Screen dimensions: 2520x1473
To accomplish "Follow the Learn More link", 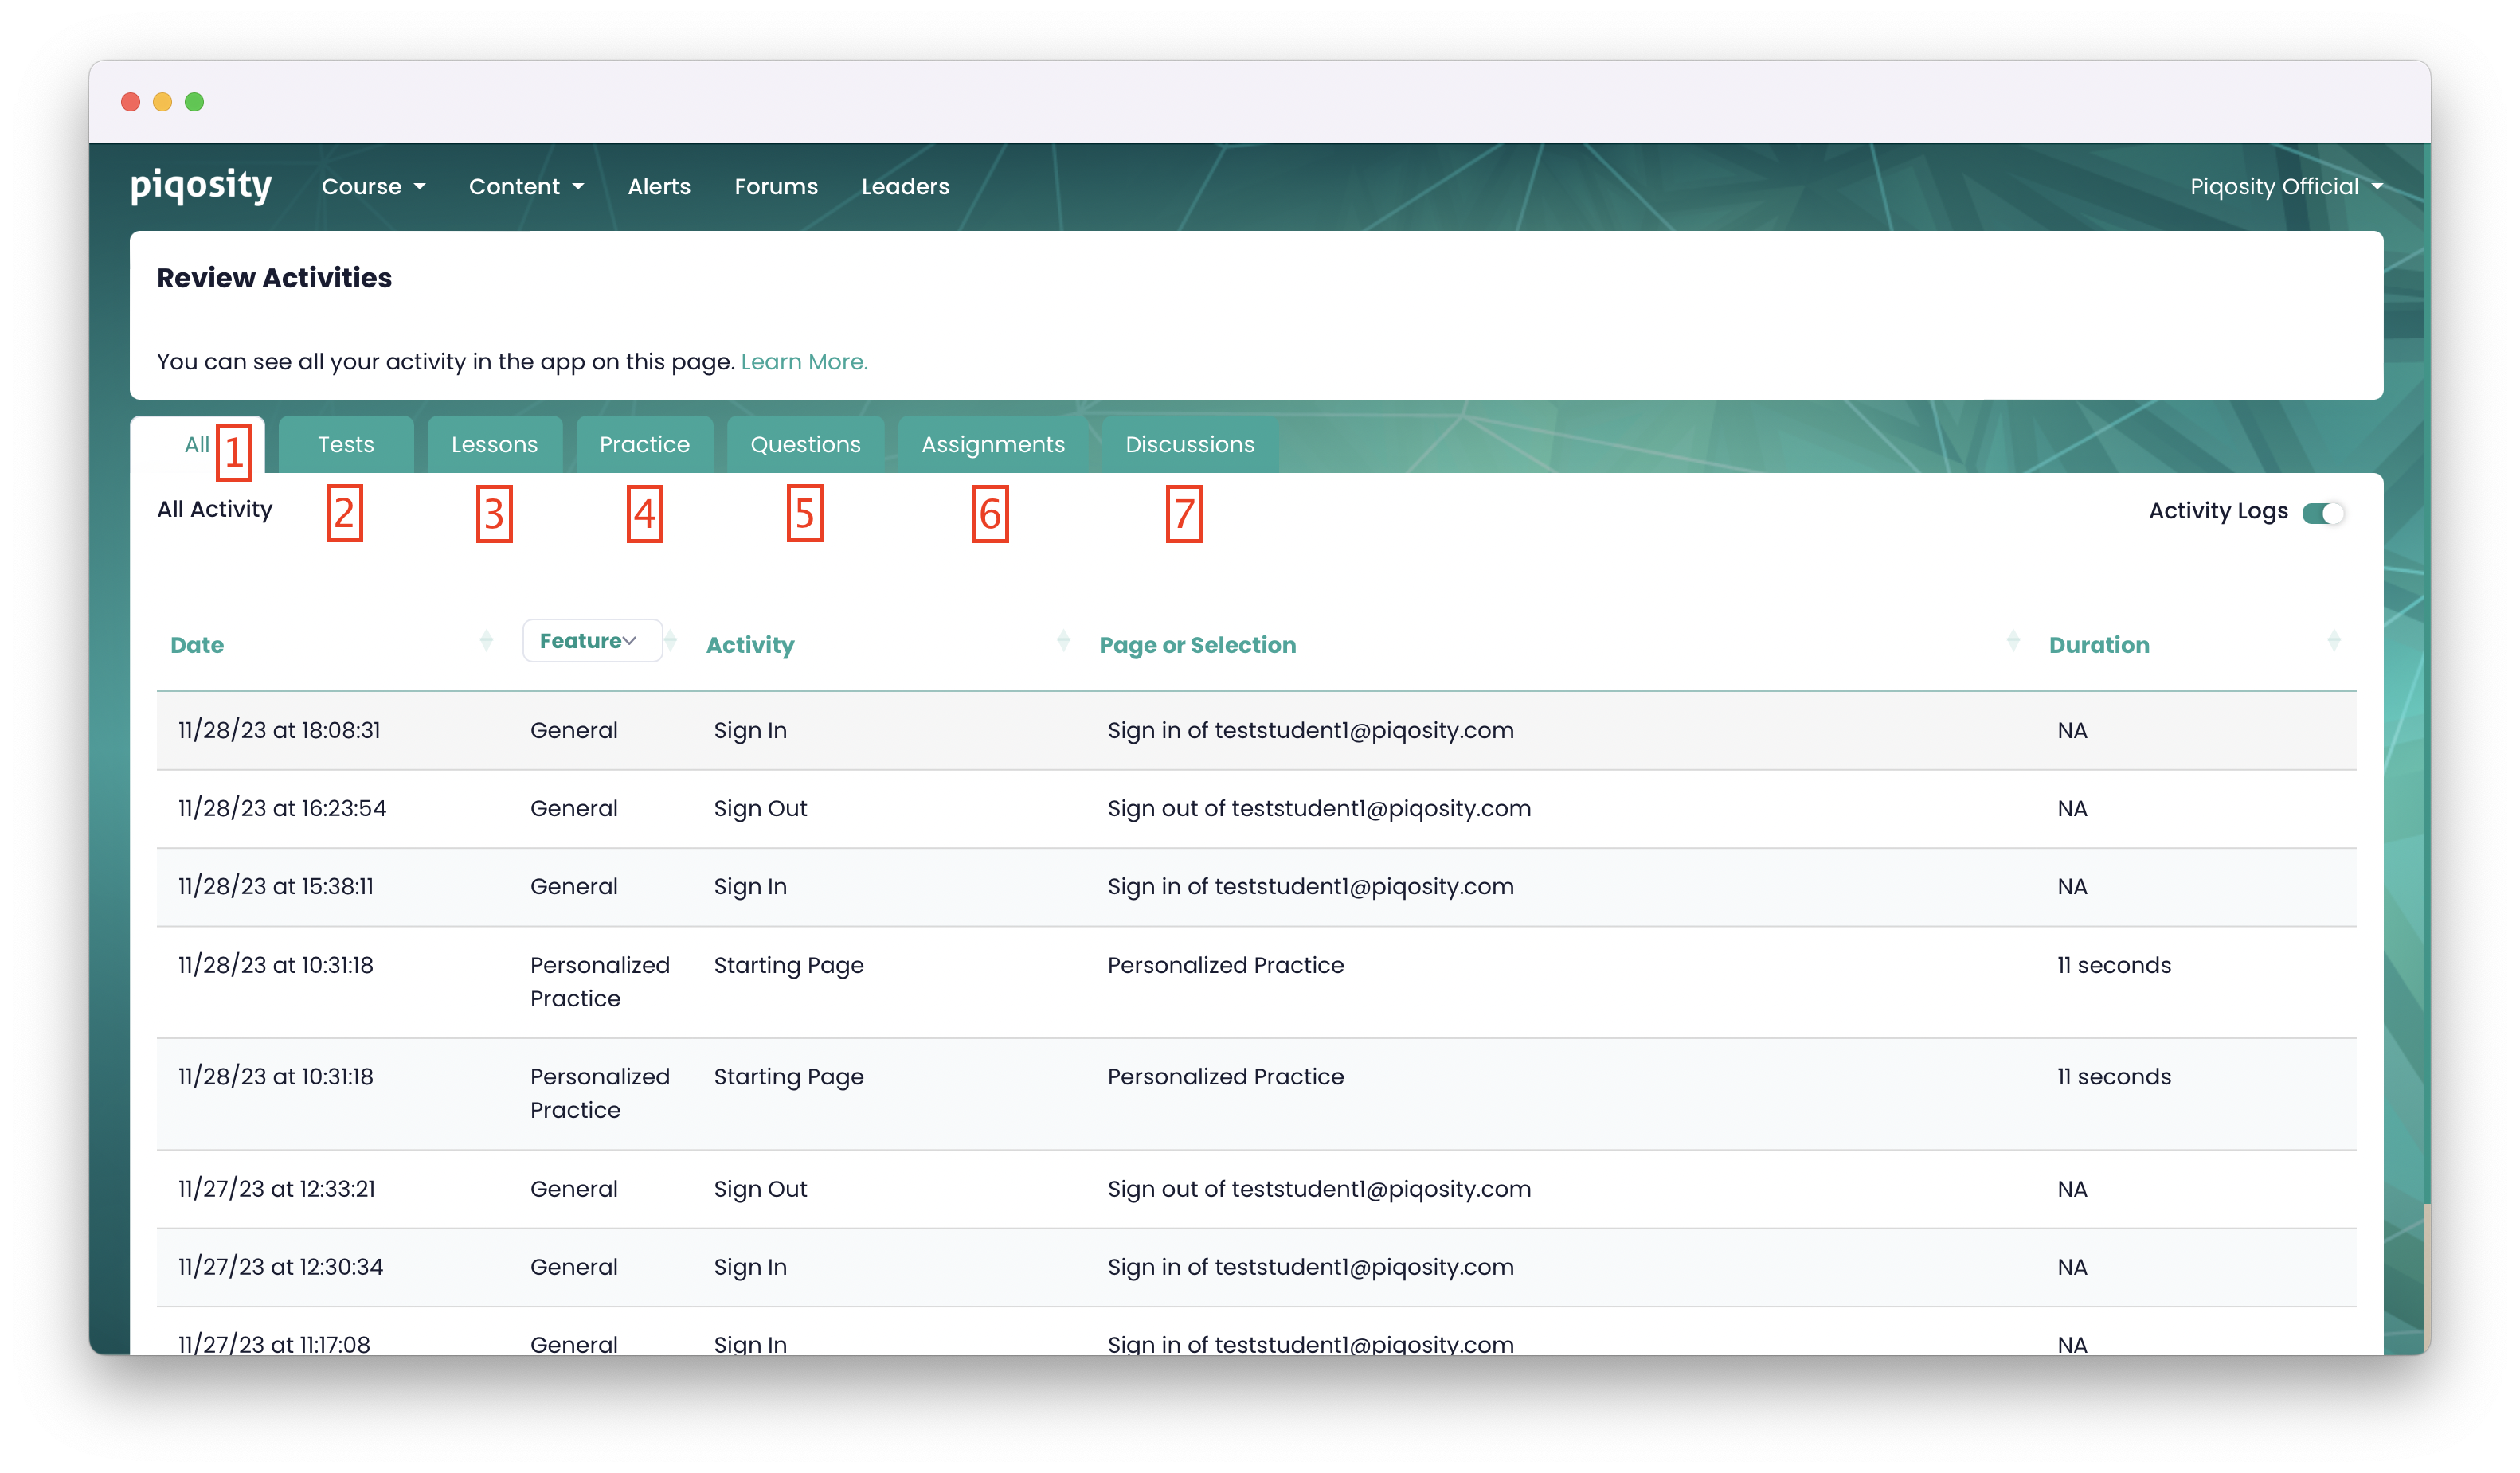I will tap(804, 362).
